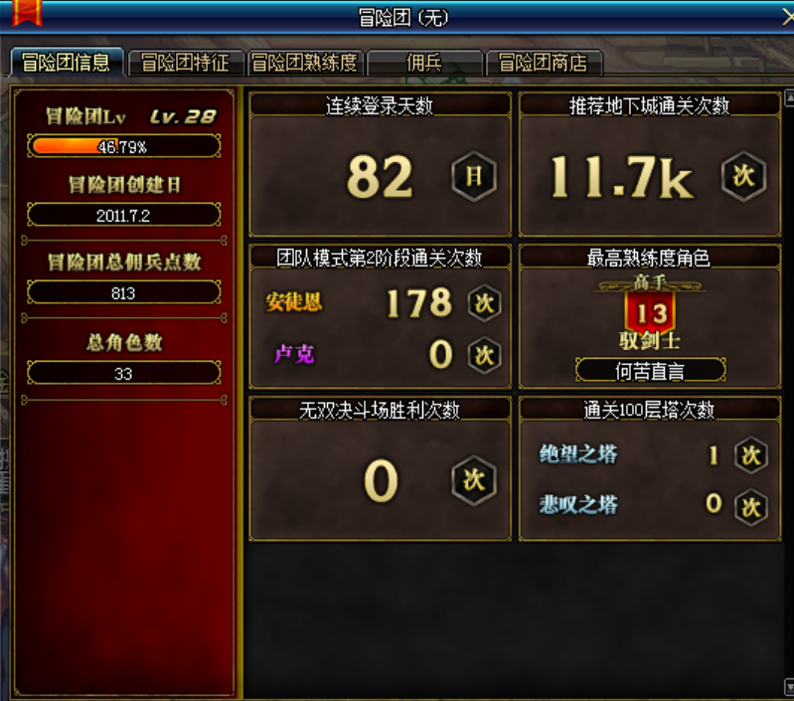Click the red 13 高手 proficiency badge
The height and width of the screenshot is (701, 794).
(650, 309)
